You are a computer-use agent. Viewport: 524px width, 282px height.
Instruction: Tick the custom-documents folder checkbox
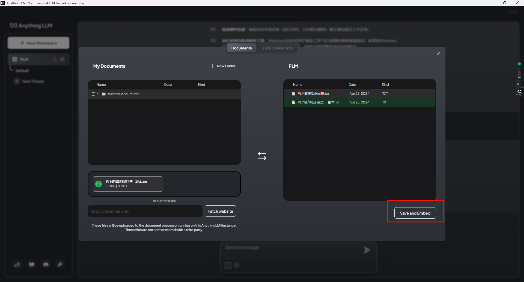pos(93,94)
